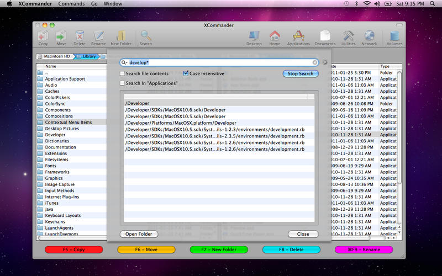
Task: Click the search text field containing develop*
Action: 220,62
